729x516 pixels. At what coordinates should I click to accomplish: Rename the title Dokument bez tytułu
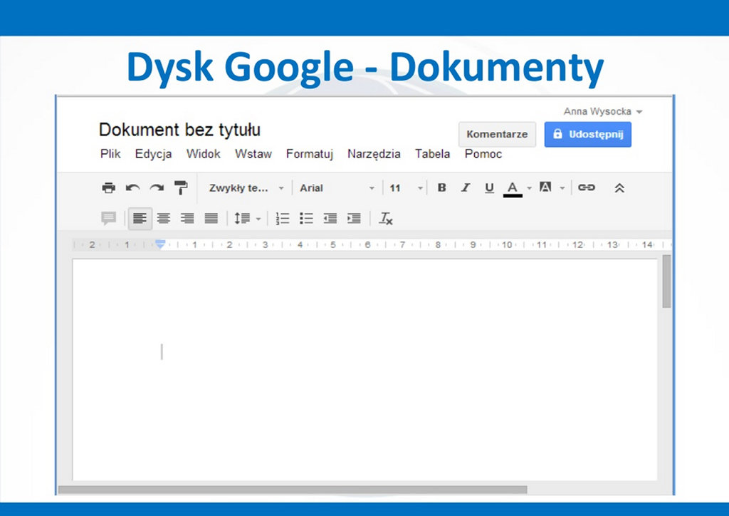179,130
